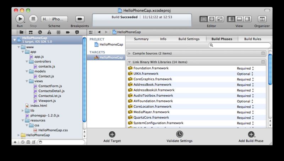
Task: Select HelloPhoneGap under TARGETS
Action: [111, 58]
